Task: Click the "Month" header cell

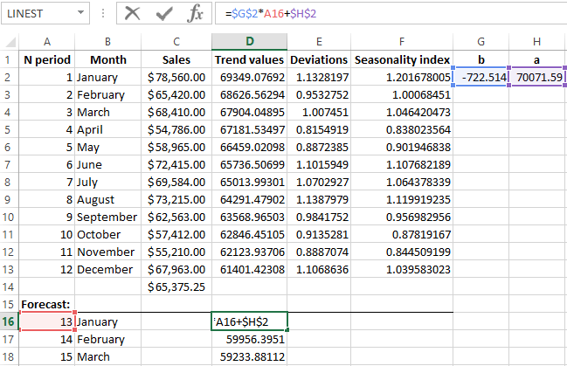Action: pyautogui.click(x=107, y=59)
